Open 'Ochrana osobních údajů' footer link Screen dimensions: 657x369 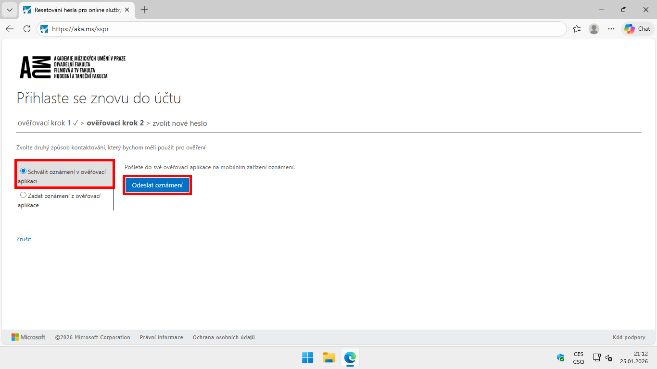pyautogui.click(x=224, y=337)
